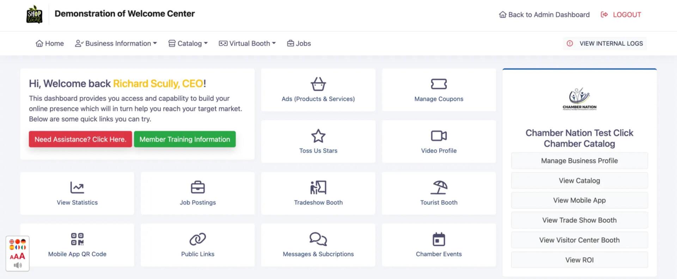Viewport: 677px width, 279px height.
Task: Open the Public Links chain card
Action: pyautogui.click(x=197, y=245)
